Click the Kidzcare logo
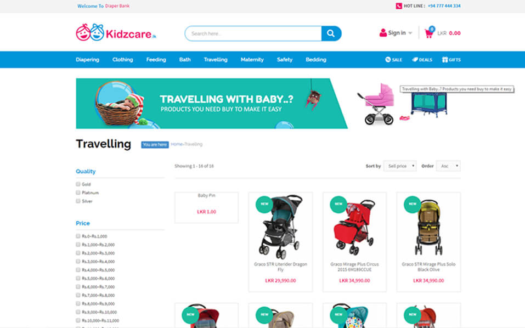 pyautogui.click(x=116, y=32)
